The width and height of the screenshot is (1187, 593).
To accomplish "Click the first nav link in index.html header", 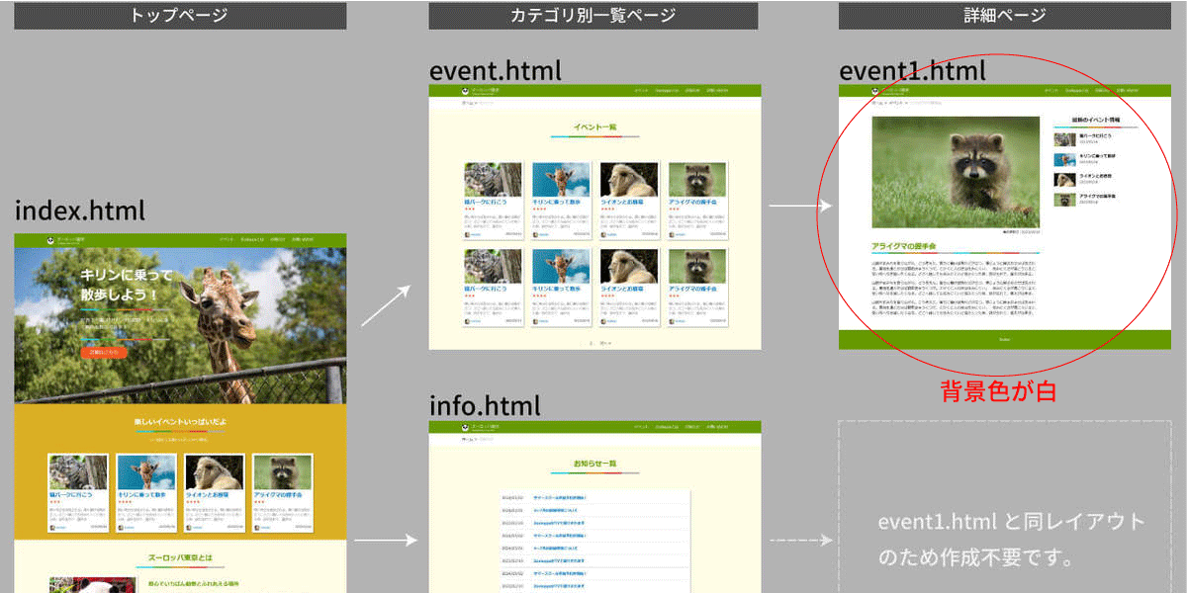I will (227, 240).
